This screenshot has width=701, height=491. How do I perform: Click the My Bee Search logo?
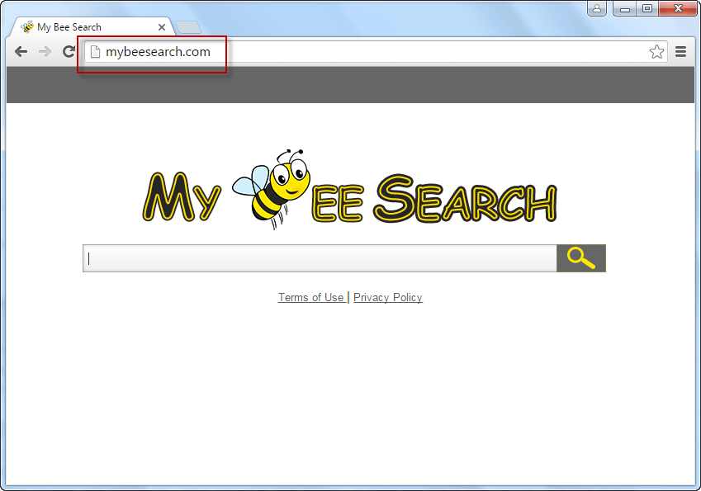(349, 191)
